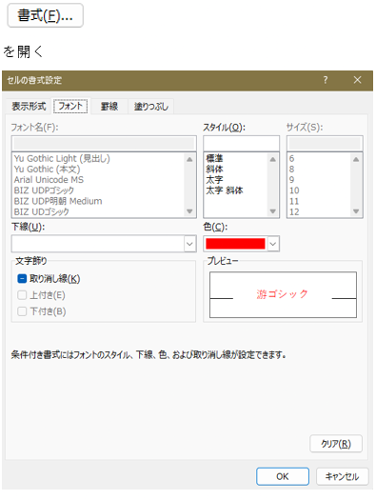
Task: Click the 下線 combo box field
Action: (x=104, y=244)
